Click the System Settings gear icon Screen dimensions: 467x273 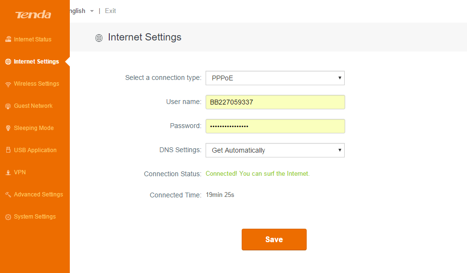(8, 217)
